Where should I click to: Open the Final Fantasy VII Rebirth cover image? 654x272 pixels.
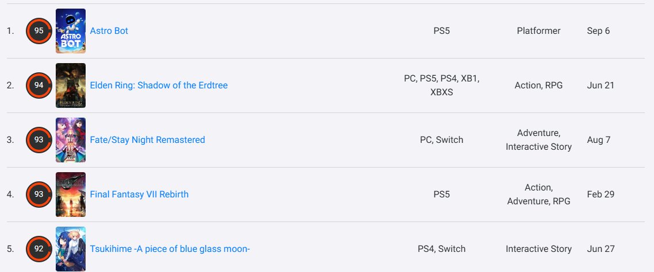tap(71, 195)
